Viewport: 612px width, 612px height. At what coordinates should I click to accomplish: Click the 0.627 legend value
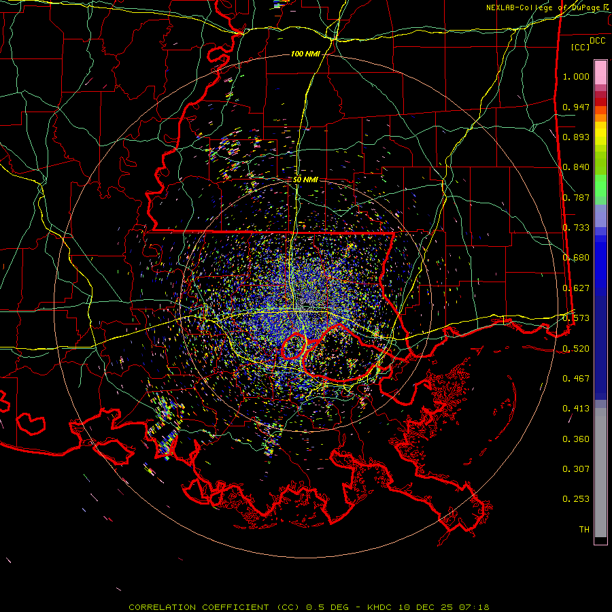click(576, 288)
